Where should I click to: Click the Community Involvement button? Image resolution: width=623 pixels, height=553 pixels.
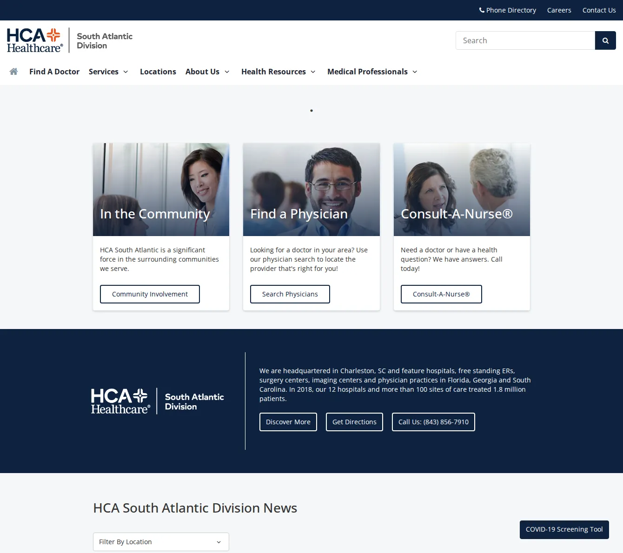click(150, 294)
